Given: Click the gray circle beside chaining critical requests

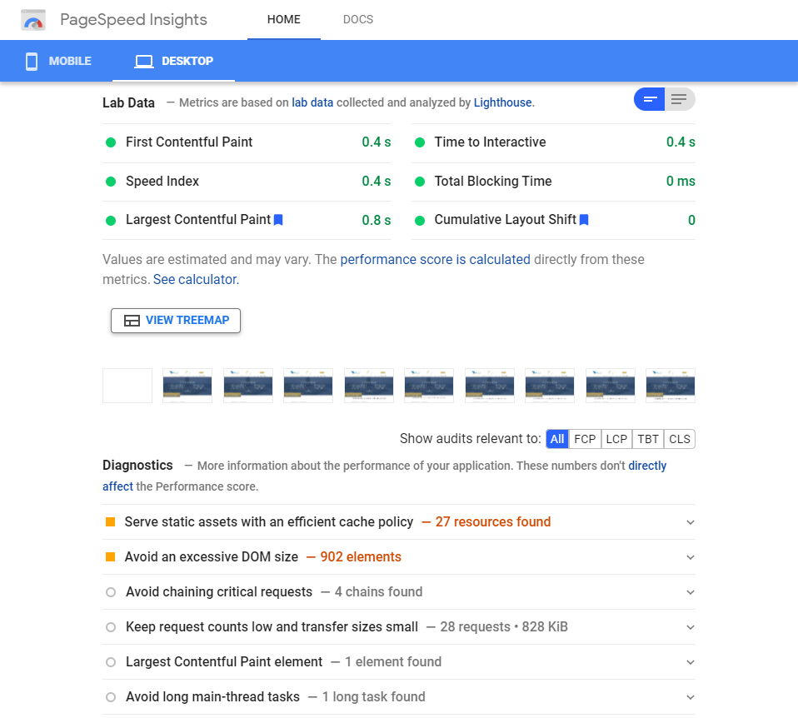Looking at the screenshot, I should pos(111,591).
